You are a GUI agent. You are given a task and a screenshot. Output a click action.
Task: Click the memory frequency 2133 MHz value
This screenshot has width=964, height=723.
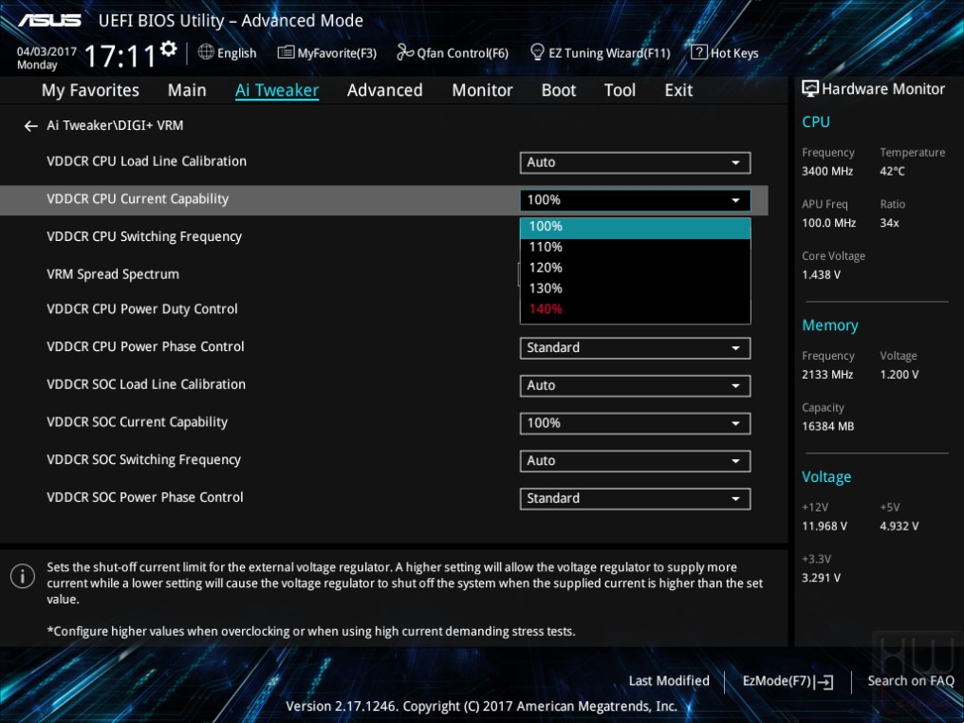[x=827, y=375]
